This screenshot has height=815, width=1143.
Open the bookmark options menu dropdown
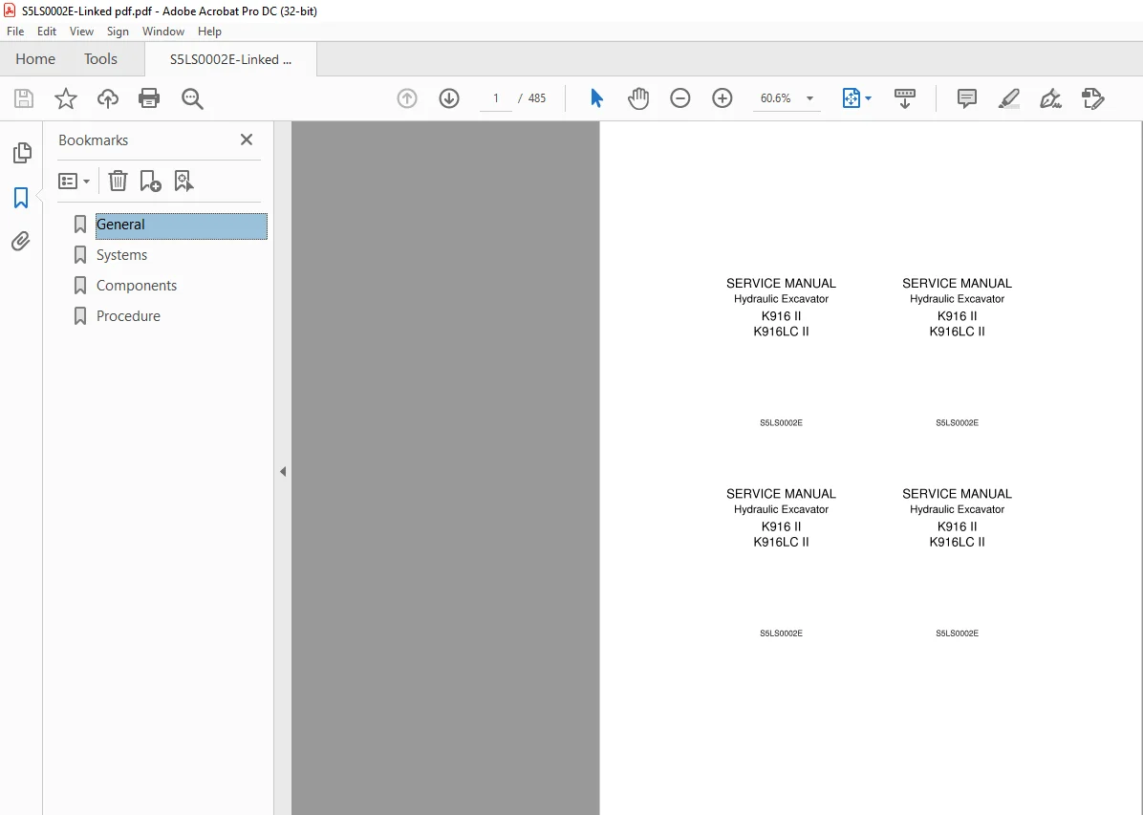tap(74, 181)
